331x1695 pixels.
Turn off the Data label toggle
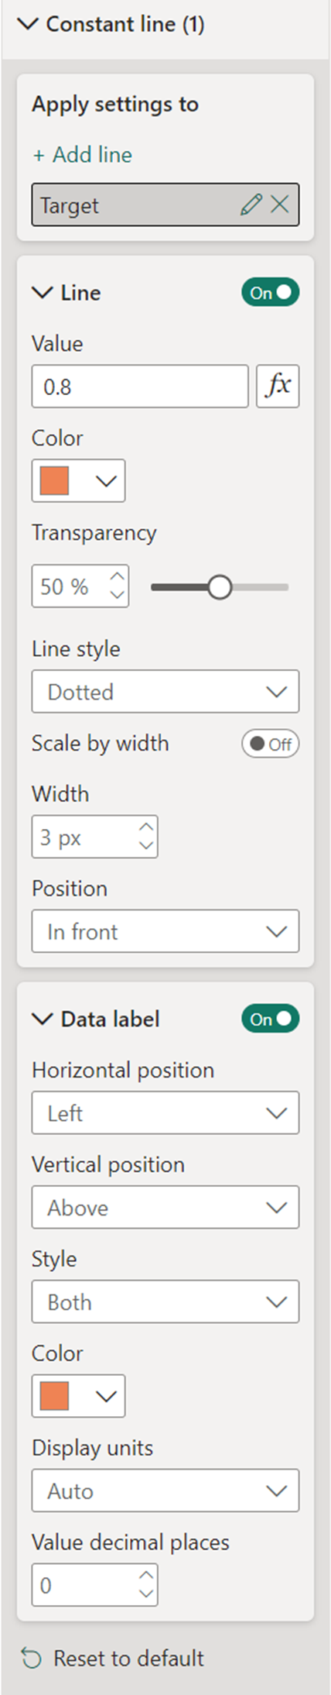270,1019
